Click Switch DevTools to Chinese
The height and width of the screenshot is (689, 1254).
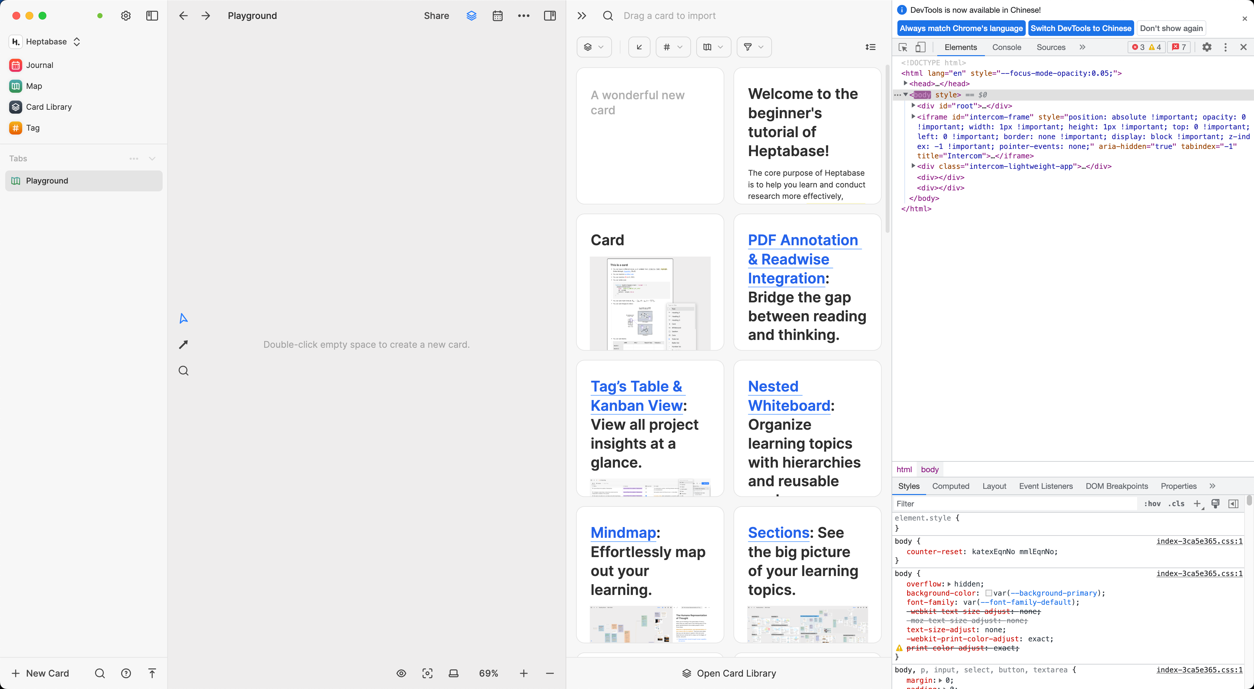pyautogui.click(x=1081, y=28)
